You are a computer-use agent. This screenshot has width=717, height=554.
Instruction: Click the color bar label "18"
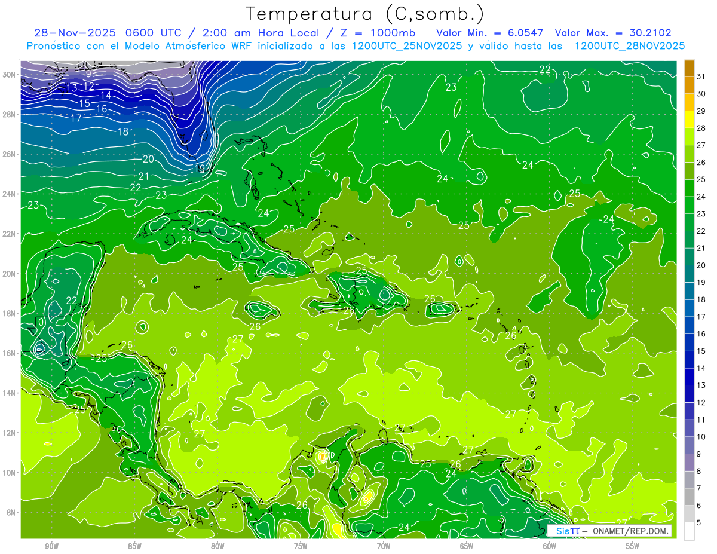tap(701, 299)
